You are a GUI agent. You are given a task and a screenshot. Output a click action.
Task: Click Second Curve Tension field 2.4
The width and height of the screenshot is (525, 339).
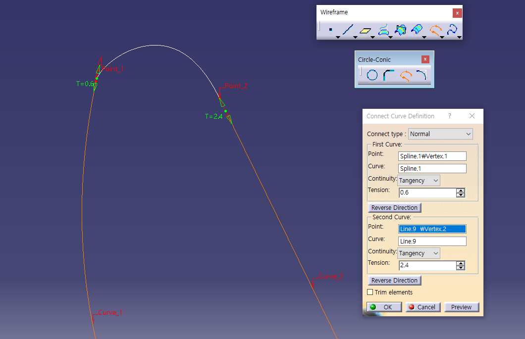[427, 265]
